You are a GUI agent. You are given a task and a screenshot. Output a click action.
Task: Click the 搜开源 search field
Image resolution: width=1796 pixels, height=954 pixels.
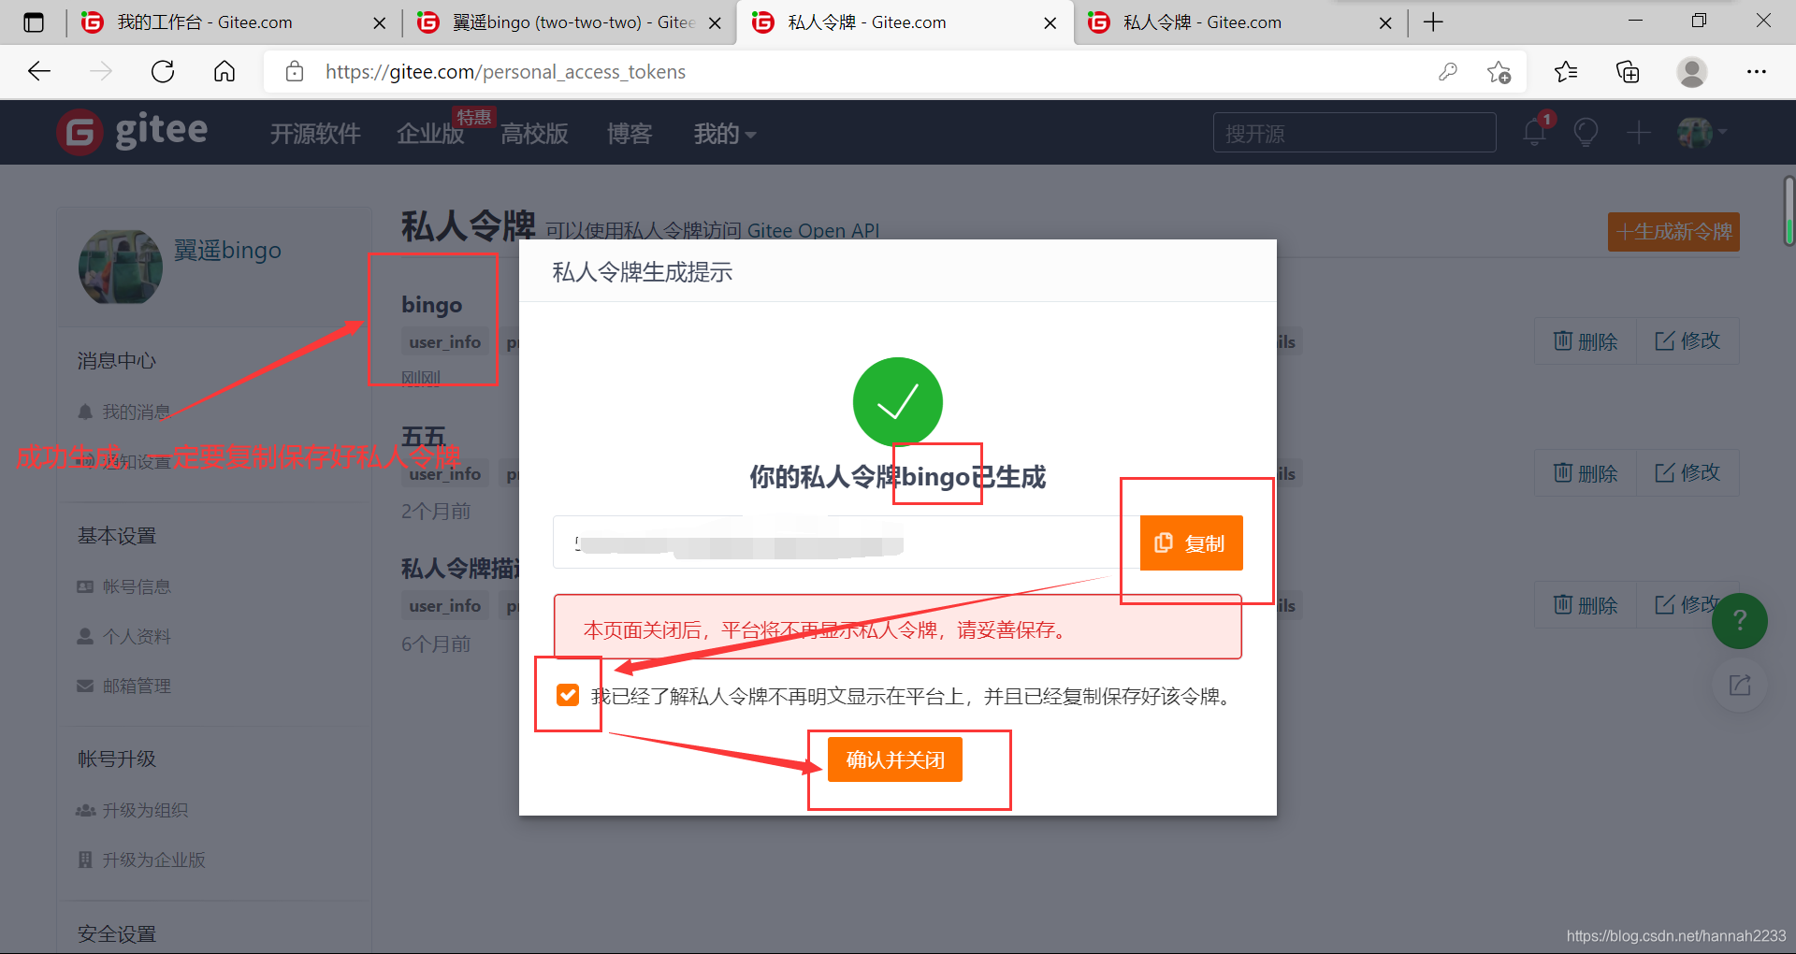1354,132
